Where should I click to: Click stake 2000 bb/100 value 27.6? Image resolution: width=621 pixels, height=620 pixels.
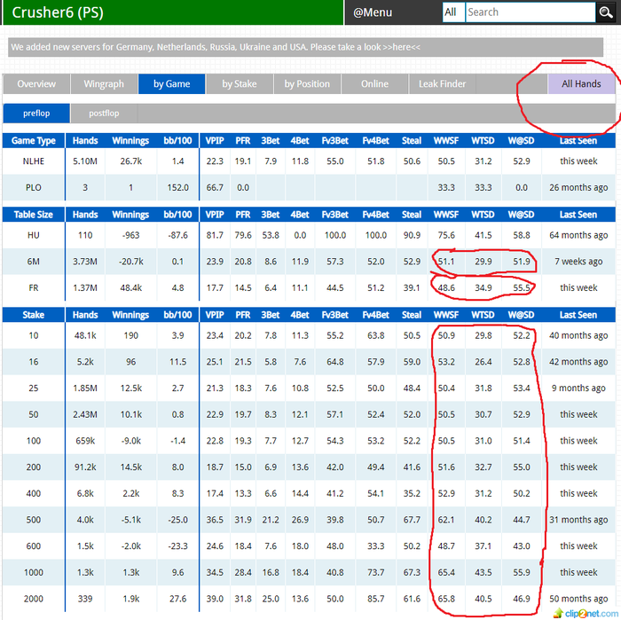click(x=177, y=599)
